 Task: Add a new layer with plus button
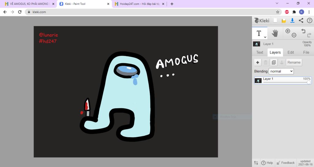258,62
